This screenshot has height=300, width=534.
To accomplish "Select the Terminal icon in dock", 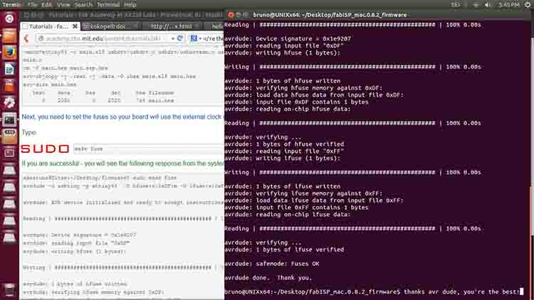I will point(9,119).
